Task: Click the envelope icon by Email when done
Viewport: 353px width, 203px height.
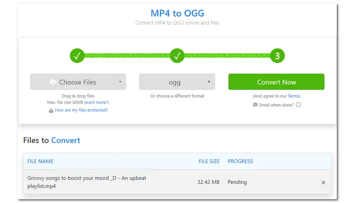Action: click(x=255, y=105)
